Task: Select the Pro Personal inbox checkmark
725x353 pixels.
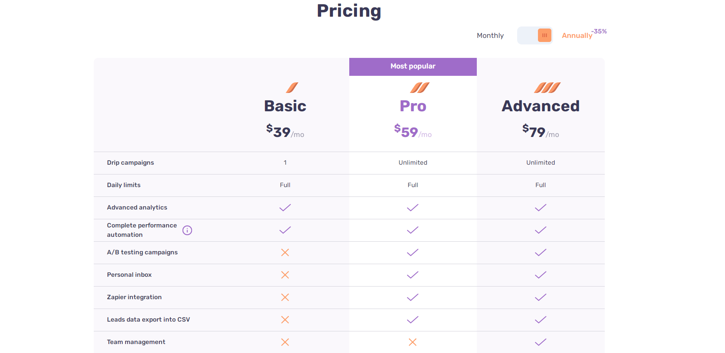Action: coord(413,275)
